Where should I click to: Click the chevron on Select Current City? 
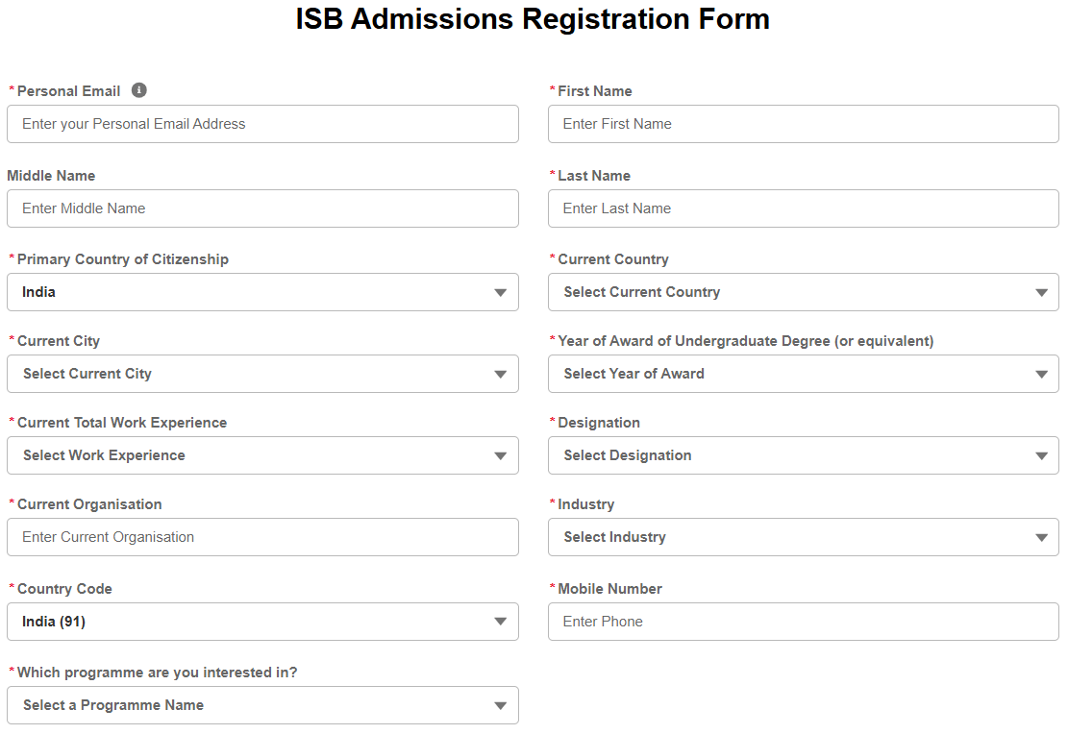(501, 374)
